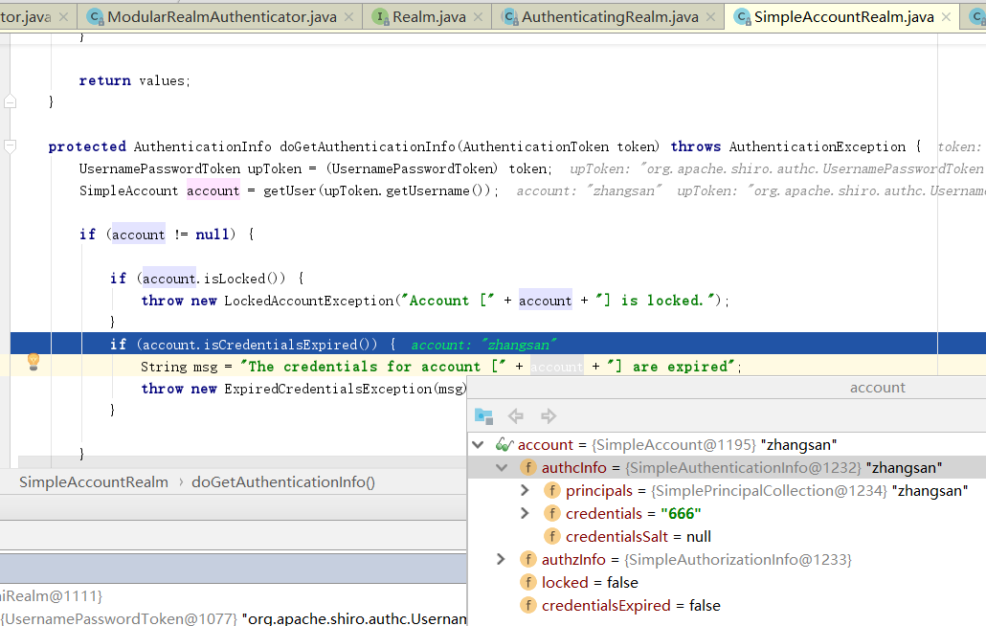Viewport: 986px width, 626px height.
Task: Select the credentials = "666" row
Action: pyautogui.click(x=727, y=513)
